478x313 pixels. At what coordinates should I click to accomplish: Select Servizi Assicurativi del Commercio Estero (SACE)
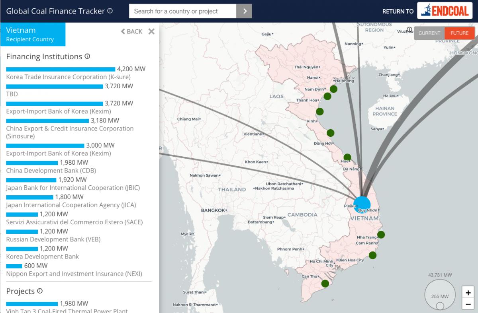[x=74, y=222]
